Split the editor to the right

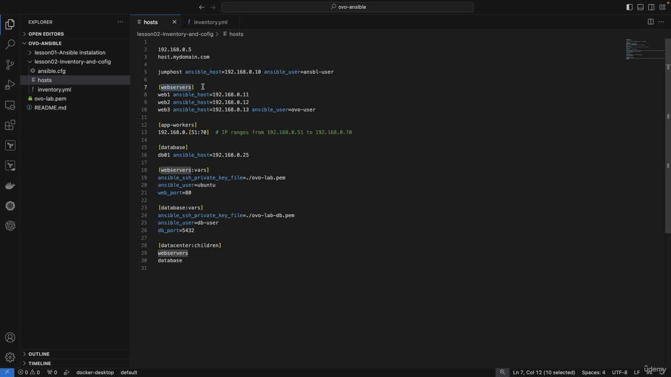point(651,21)
